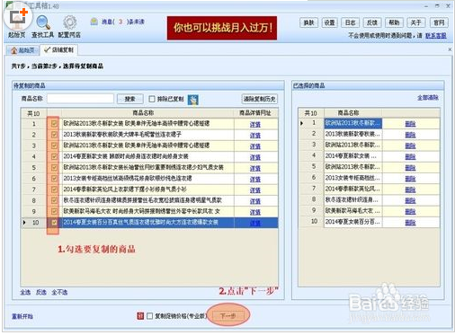Viewport: 455px width, 335px height.
Task: Click the red icon before 复制促销价格
Action: tap(140, 316)
